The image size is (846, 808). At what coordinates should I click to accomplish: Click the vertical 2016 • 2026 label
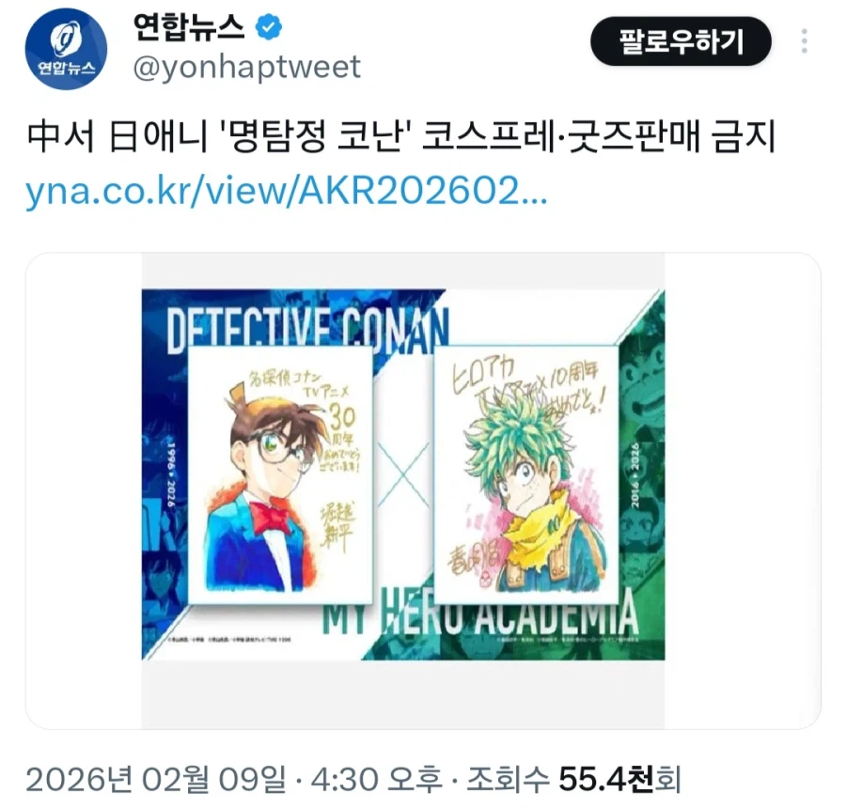pyautogui.click(x=634, y=474)
